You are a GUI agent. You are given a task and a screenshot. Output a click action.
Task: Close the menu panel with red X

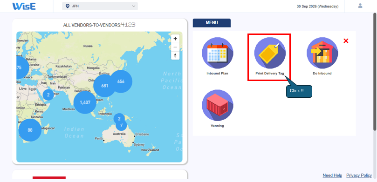pos(346,41)
